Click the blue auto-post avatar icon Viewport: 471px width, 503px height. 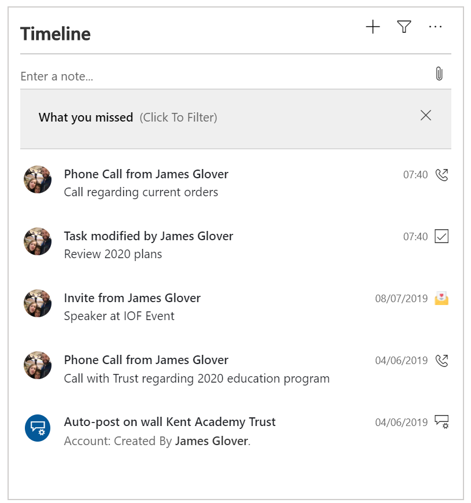(x=38, y=428)
